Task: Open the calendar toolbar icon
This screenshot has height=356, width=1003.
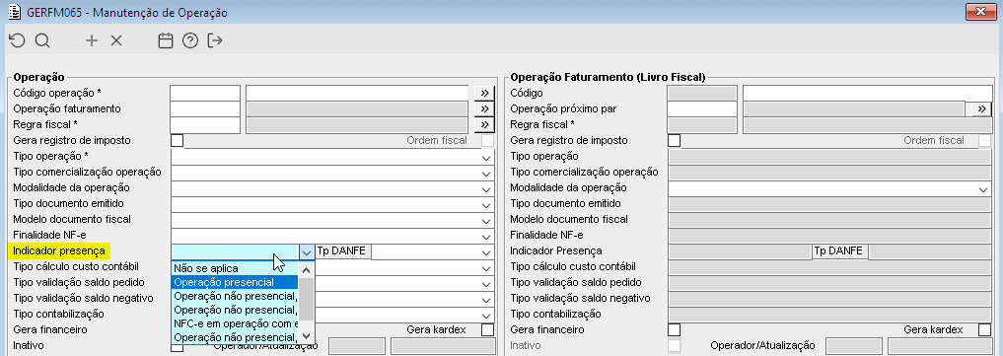Action: (x=166, y=40)
